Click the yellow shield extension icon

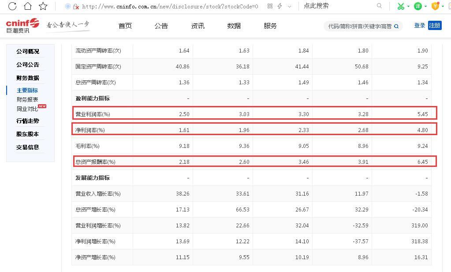click(x=436, y=6)
